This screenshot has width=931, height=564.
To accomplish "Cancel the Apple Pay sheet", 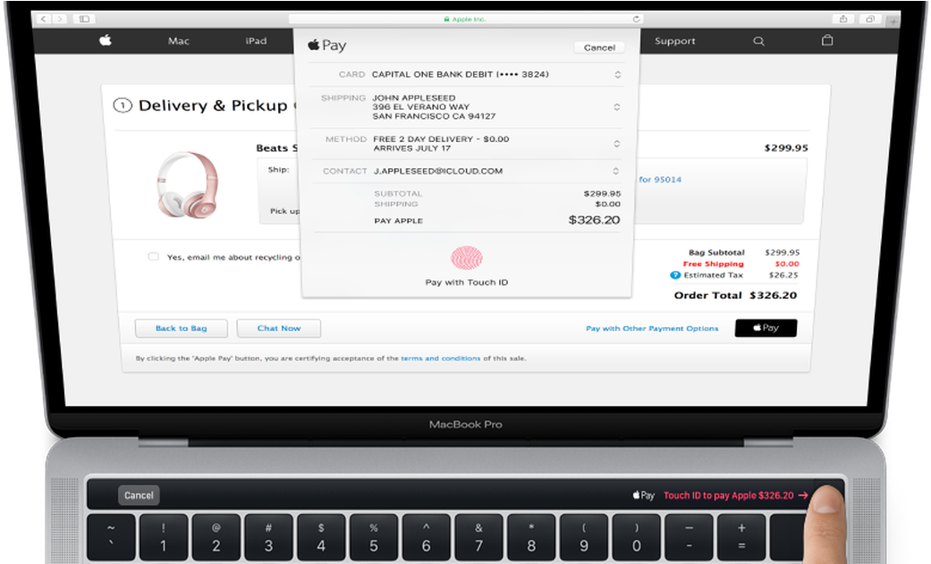I will (599, 47).
